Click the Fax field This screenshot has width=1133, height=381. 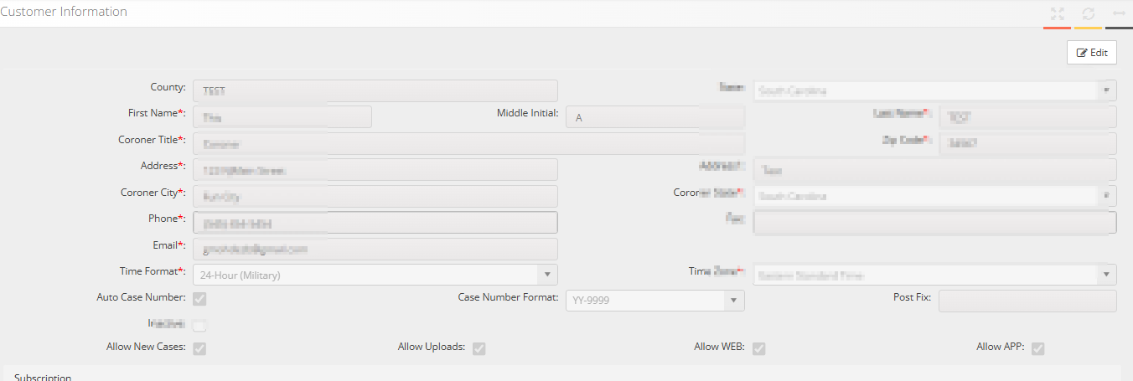934,223
